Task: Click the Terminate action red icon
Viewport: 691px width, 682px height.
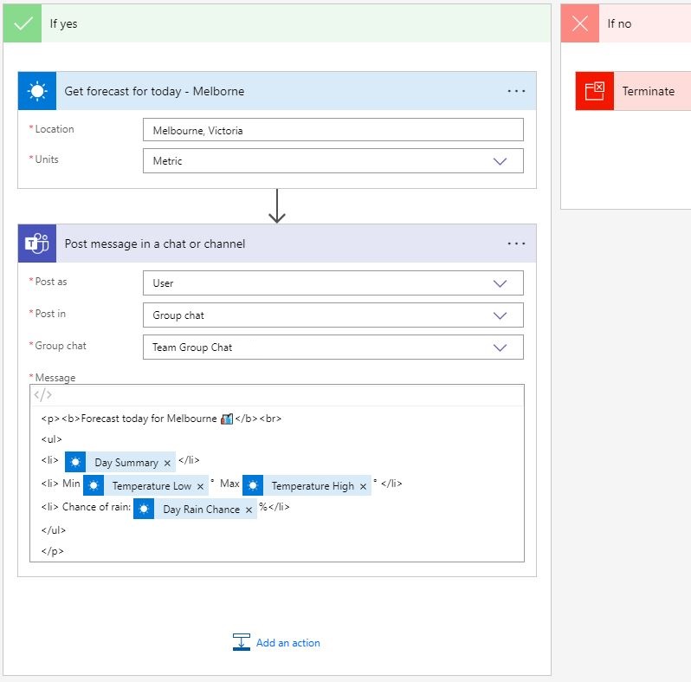Action: [595, 91]
